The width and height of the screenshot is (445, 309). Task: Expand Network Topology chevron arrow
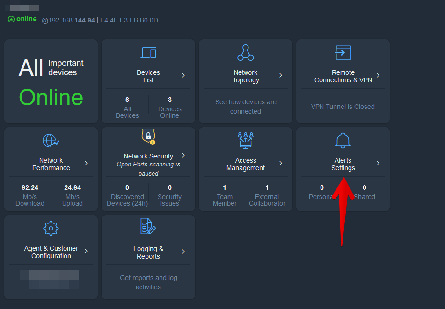click(x=281, y=76)
